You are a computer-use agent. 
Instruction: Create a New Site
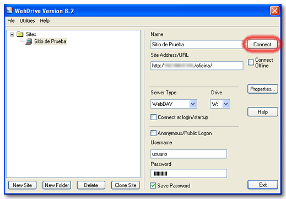click(x=22, y=185)
